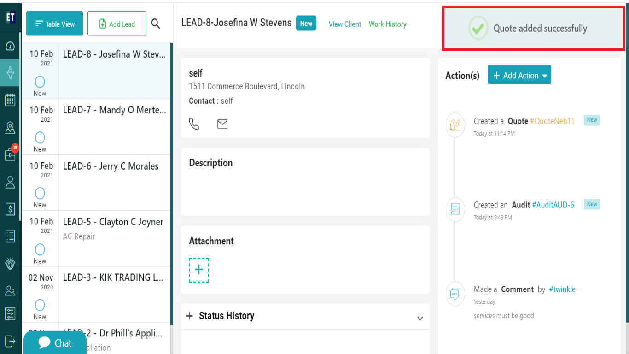Image resolution: width=629 pixels, height=354 pixels.
Task: Add an attachment with the dashed plus box
Action: click(x=199, y=270)
